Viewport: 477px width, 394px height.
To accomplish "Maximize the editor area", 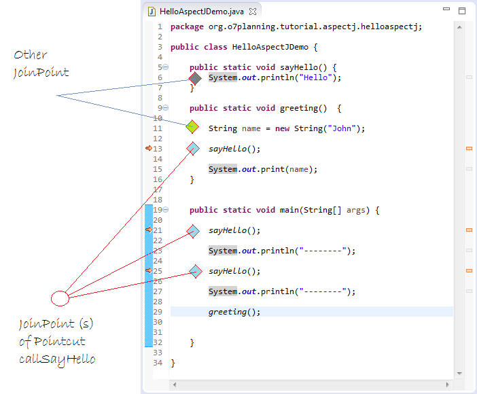I will coord(462,11).
